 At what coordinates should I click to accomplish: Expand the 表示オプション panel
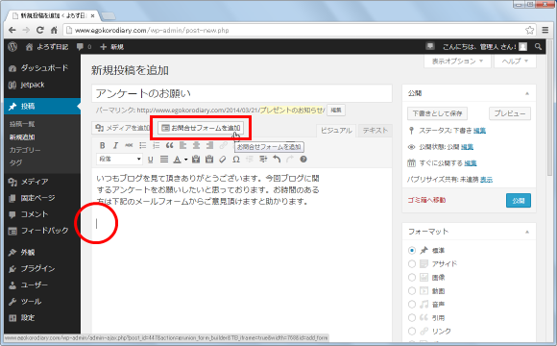click(457, 62)
